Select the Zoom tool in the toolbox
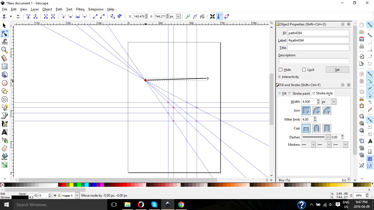 (4, 50)
